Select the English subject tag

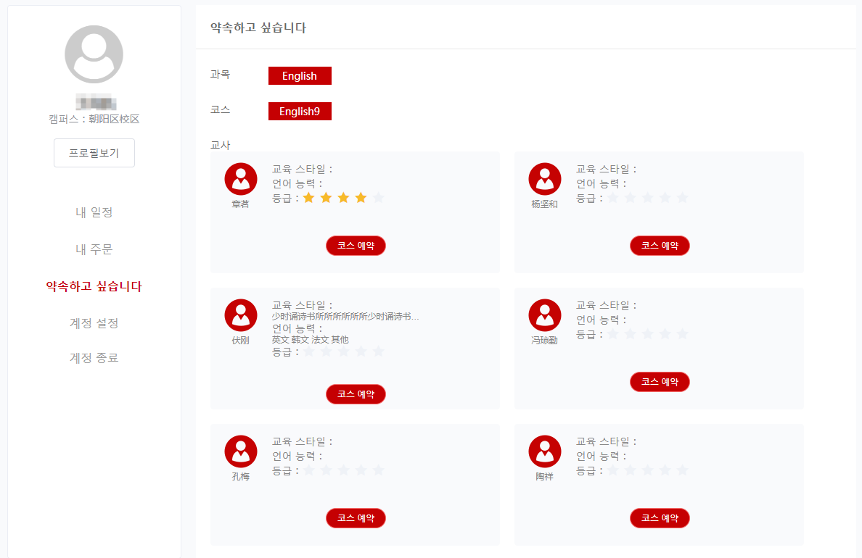coord(300,76)
